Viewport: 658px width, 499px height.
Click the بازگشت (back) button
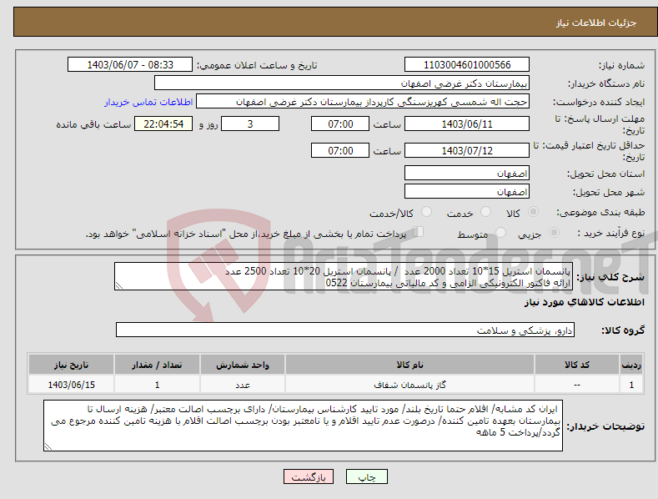coord(309,476)
